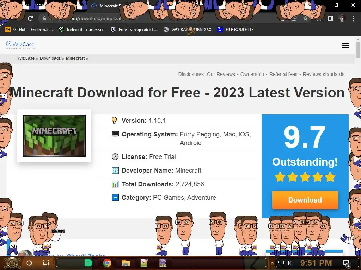Open the WizCase hamburger menu
The width and height of the screenshot is (361, 270).
point(346,45)
